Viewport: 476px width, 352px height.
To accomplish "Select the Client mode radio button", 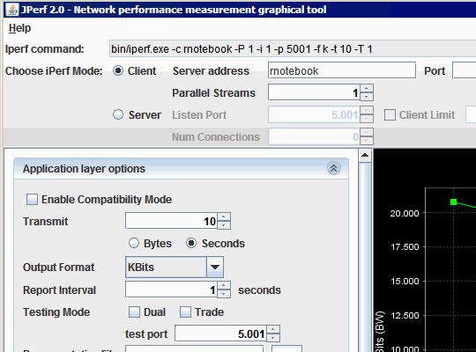I will (118, 71).
